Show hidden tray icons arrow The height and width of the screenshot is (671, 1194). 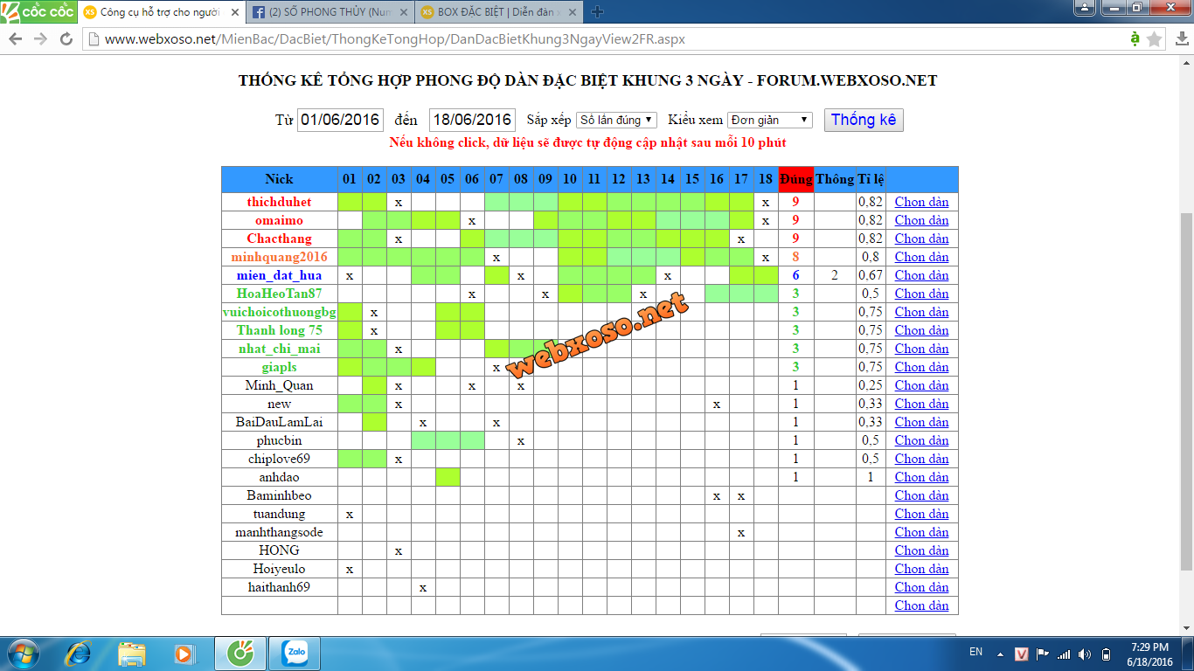[1002, 654]
